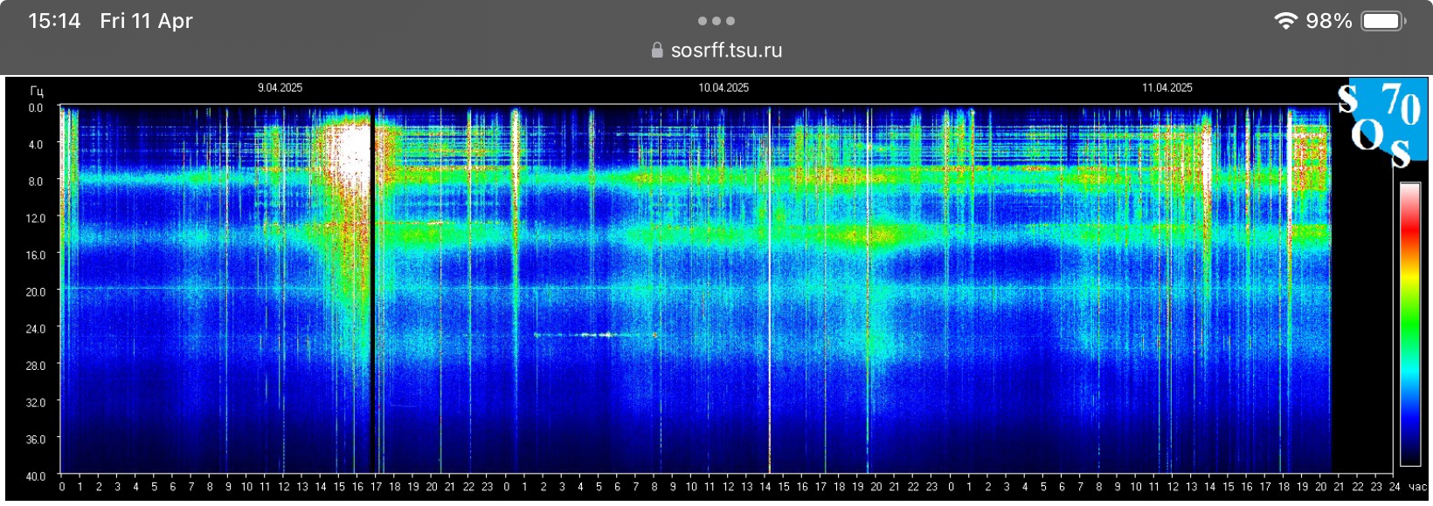
Task: Click the hour 24 tick label
Action: pyautogui.click(x=1395, y=487)
